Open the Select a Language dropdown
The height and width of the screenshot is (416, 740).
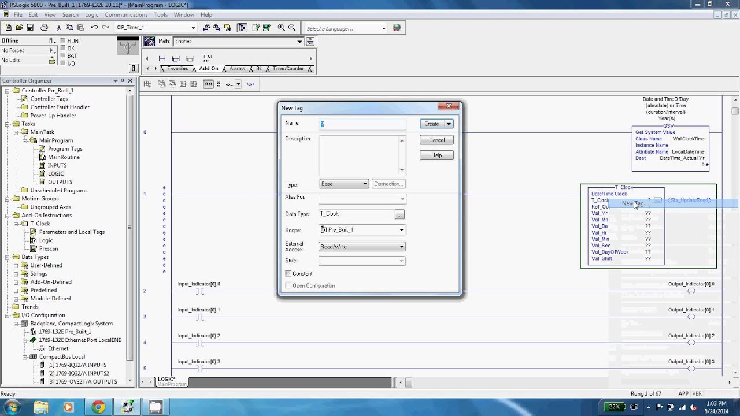tap(346, 28)
